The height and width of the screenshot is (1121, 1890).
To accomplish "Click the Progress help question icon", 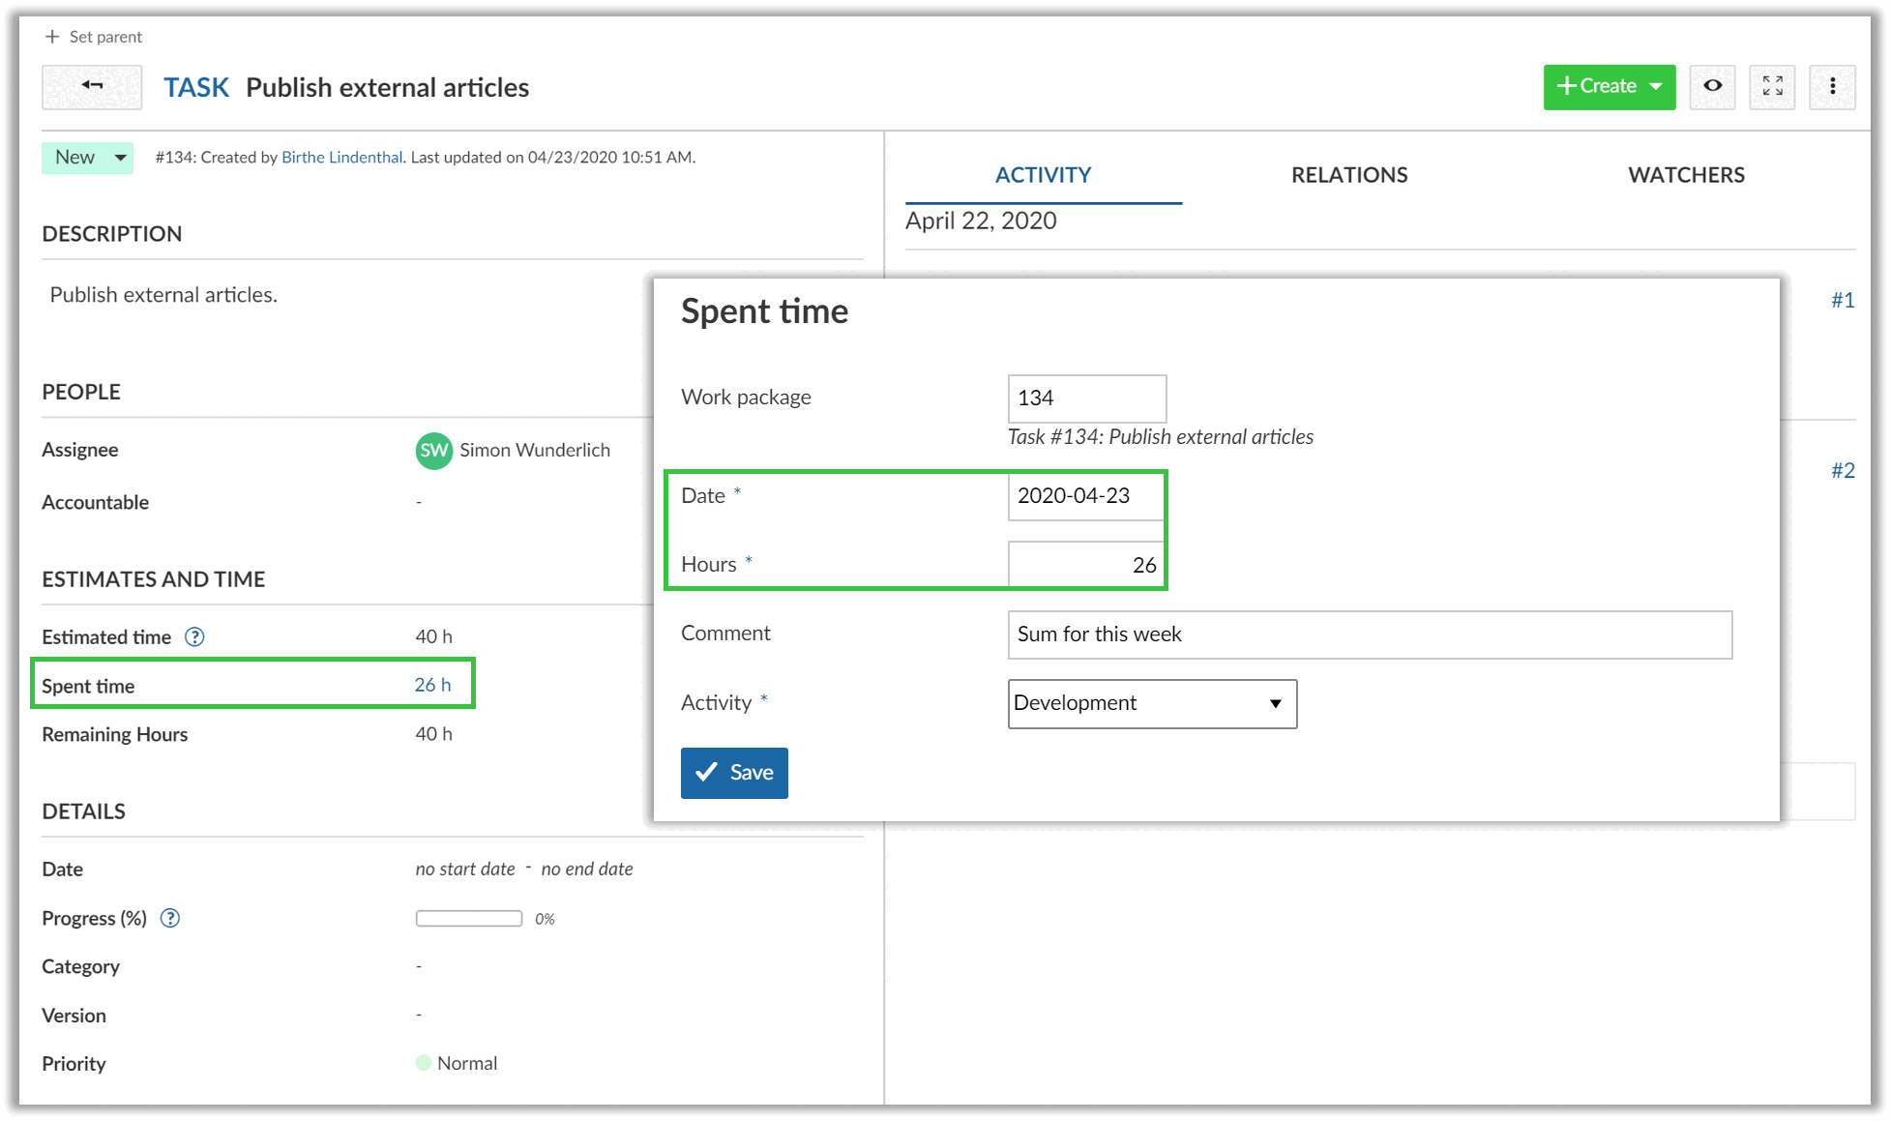I will tap(170, 918).
